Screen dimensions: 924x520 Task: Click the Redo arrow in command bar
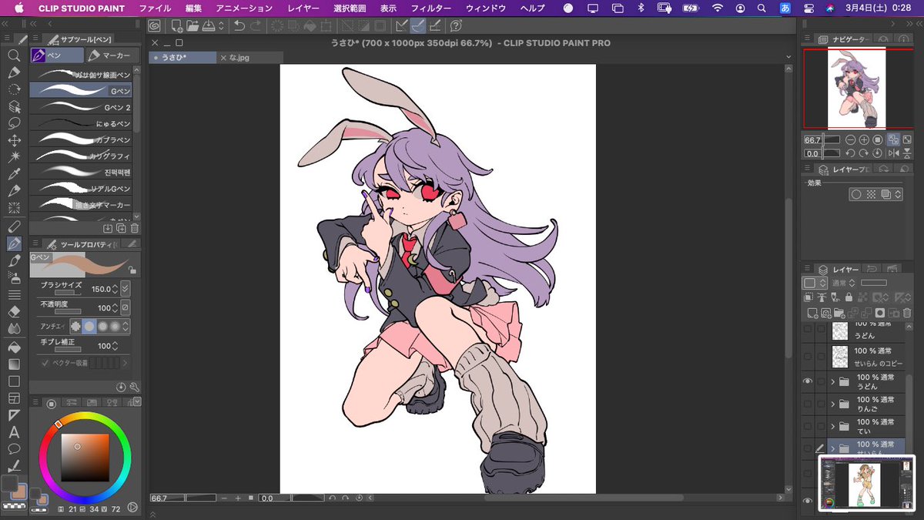pyautogui.click(x=256, y=26)
